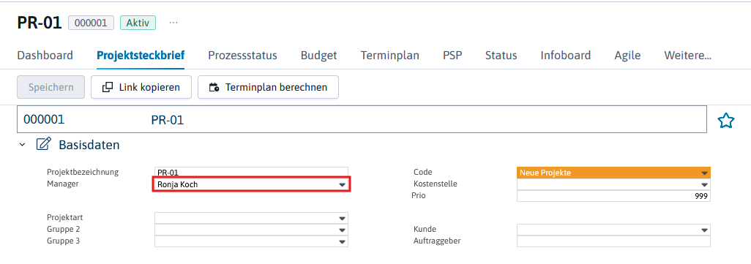Click the Speichern button
This screenshot has width=751, height=264.
pyautogui.click(x=51, y=87)
